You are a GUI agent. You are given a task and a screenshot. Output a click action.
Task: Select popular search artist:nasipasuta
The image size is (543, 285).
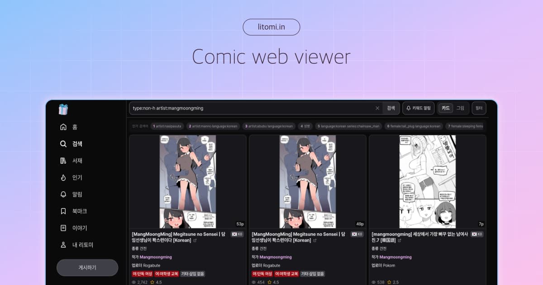coord(167,126)
